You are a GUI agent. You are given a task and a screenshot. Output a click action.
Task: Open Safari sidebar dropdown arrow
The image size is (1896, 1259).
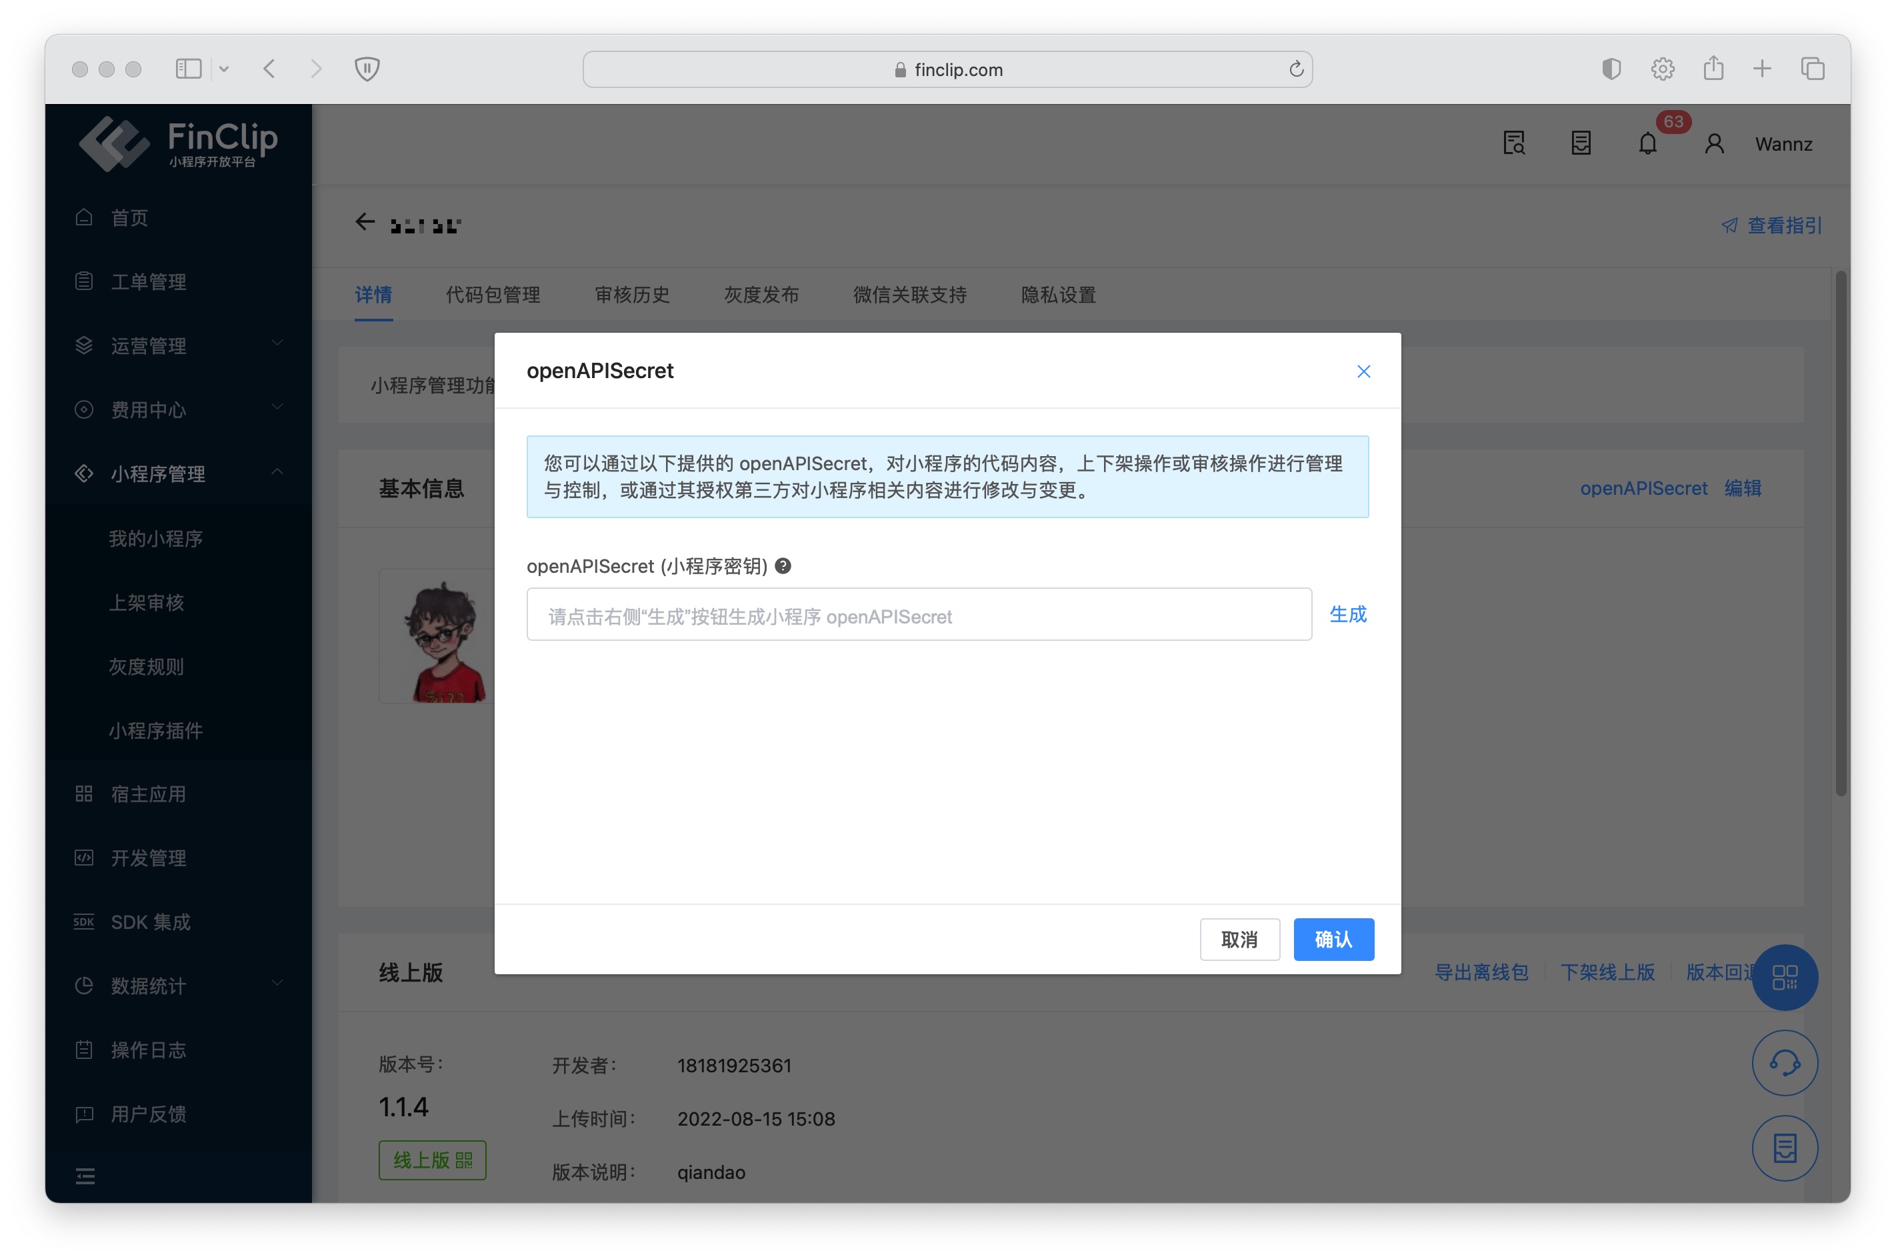(224, 69)
